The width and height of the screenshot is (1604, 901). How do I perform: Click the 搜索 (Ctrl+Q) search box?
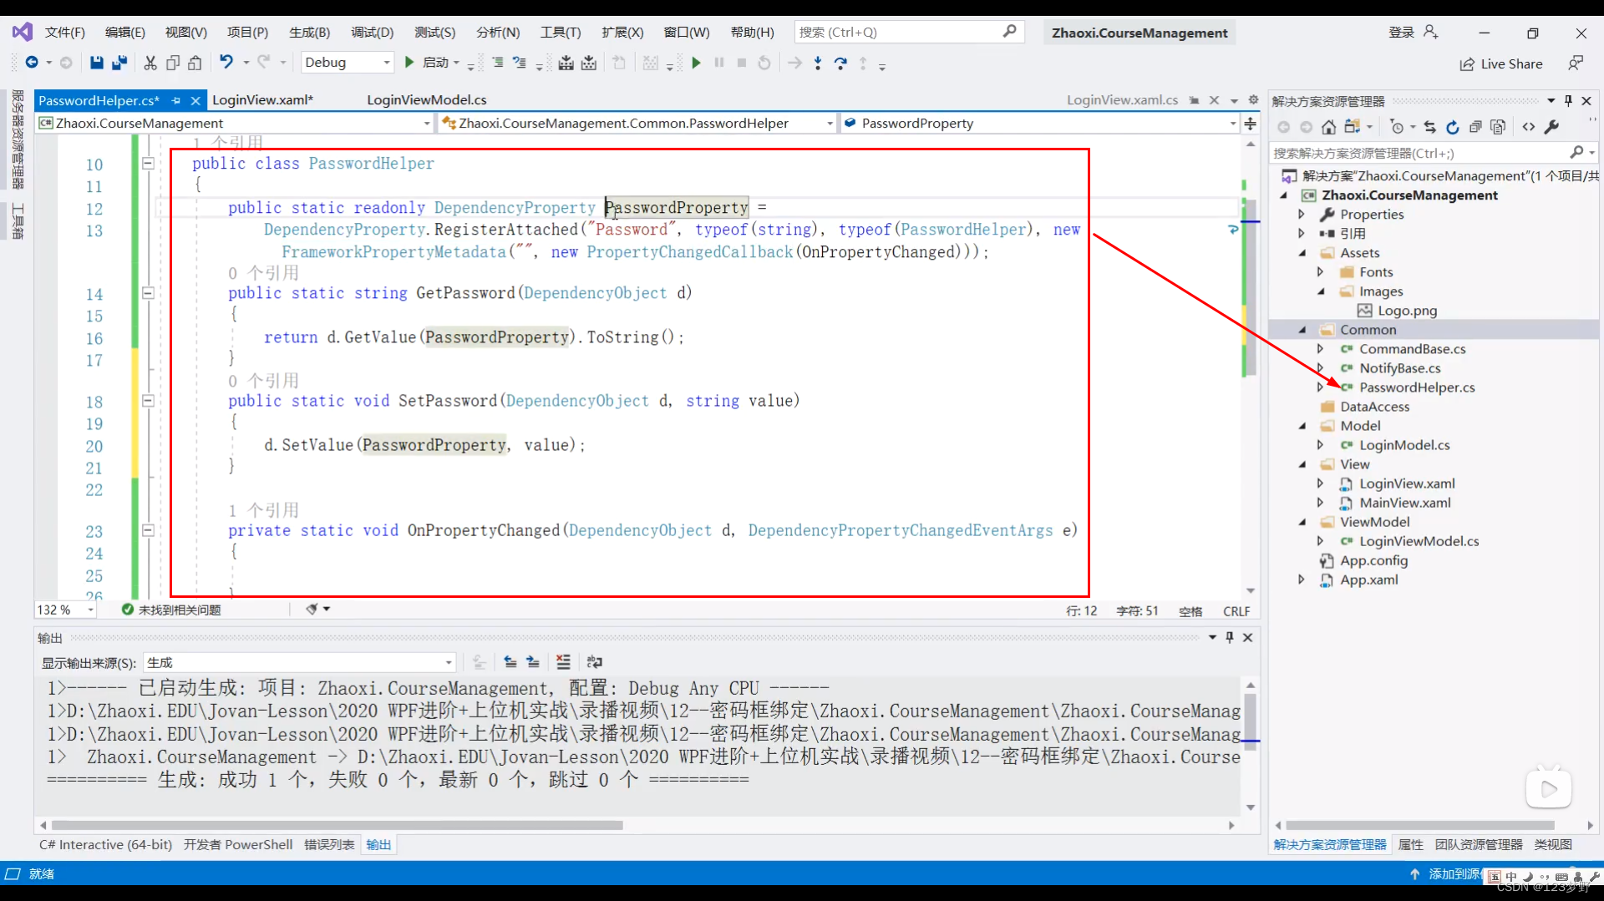pos(909,33)
